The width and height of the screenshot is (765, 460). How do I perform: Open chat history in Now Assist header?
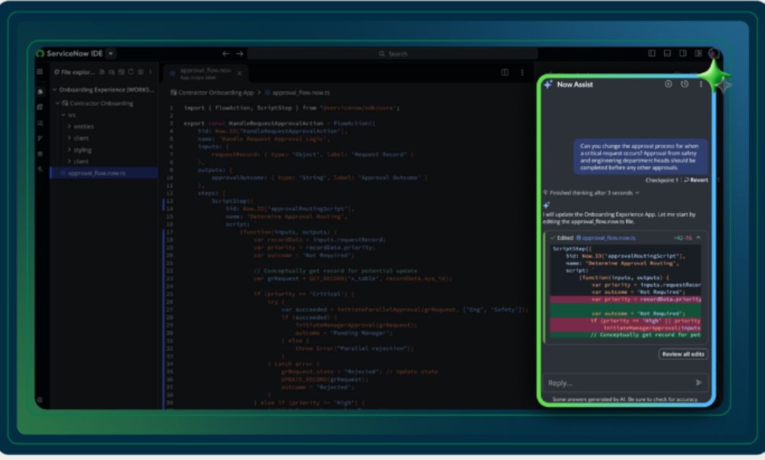[x=685, y=84]
